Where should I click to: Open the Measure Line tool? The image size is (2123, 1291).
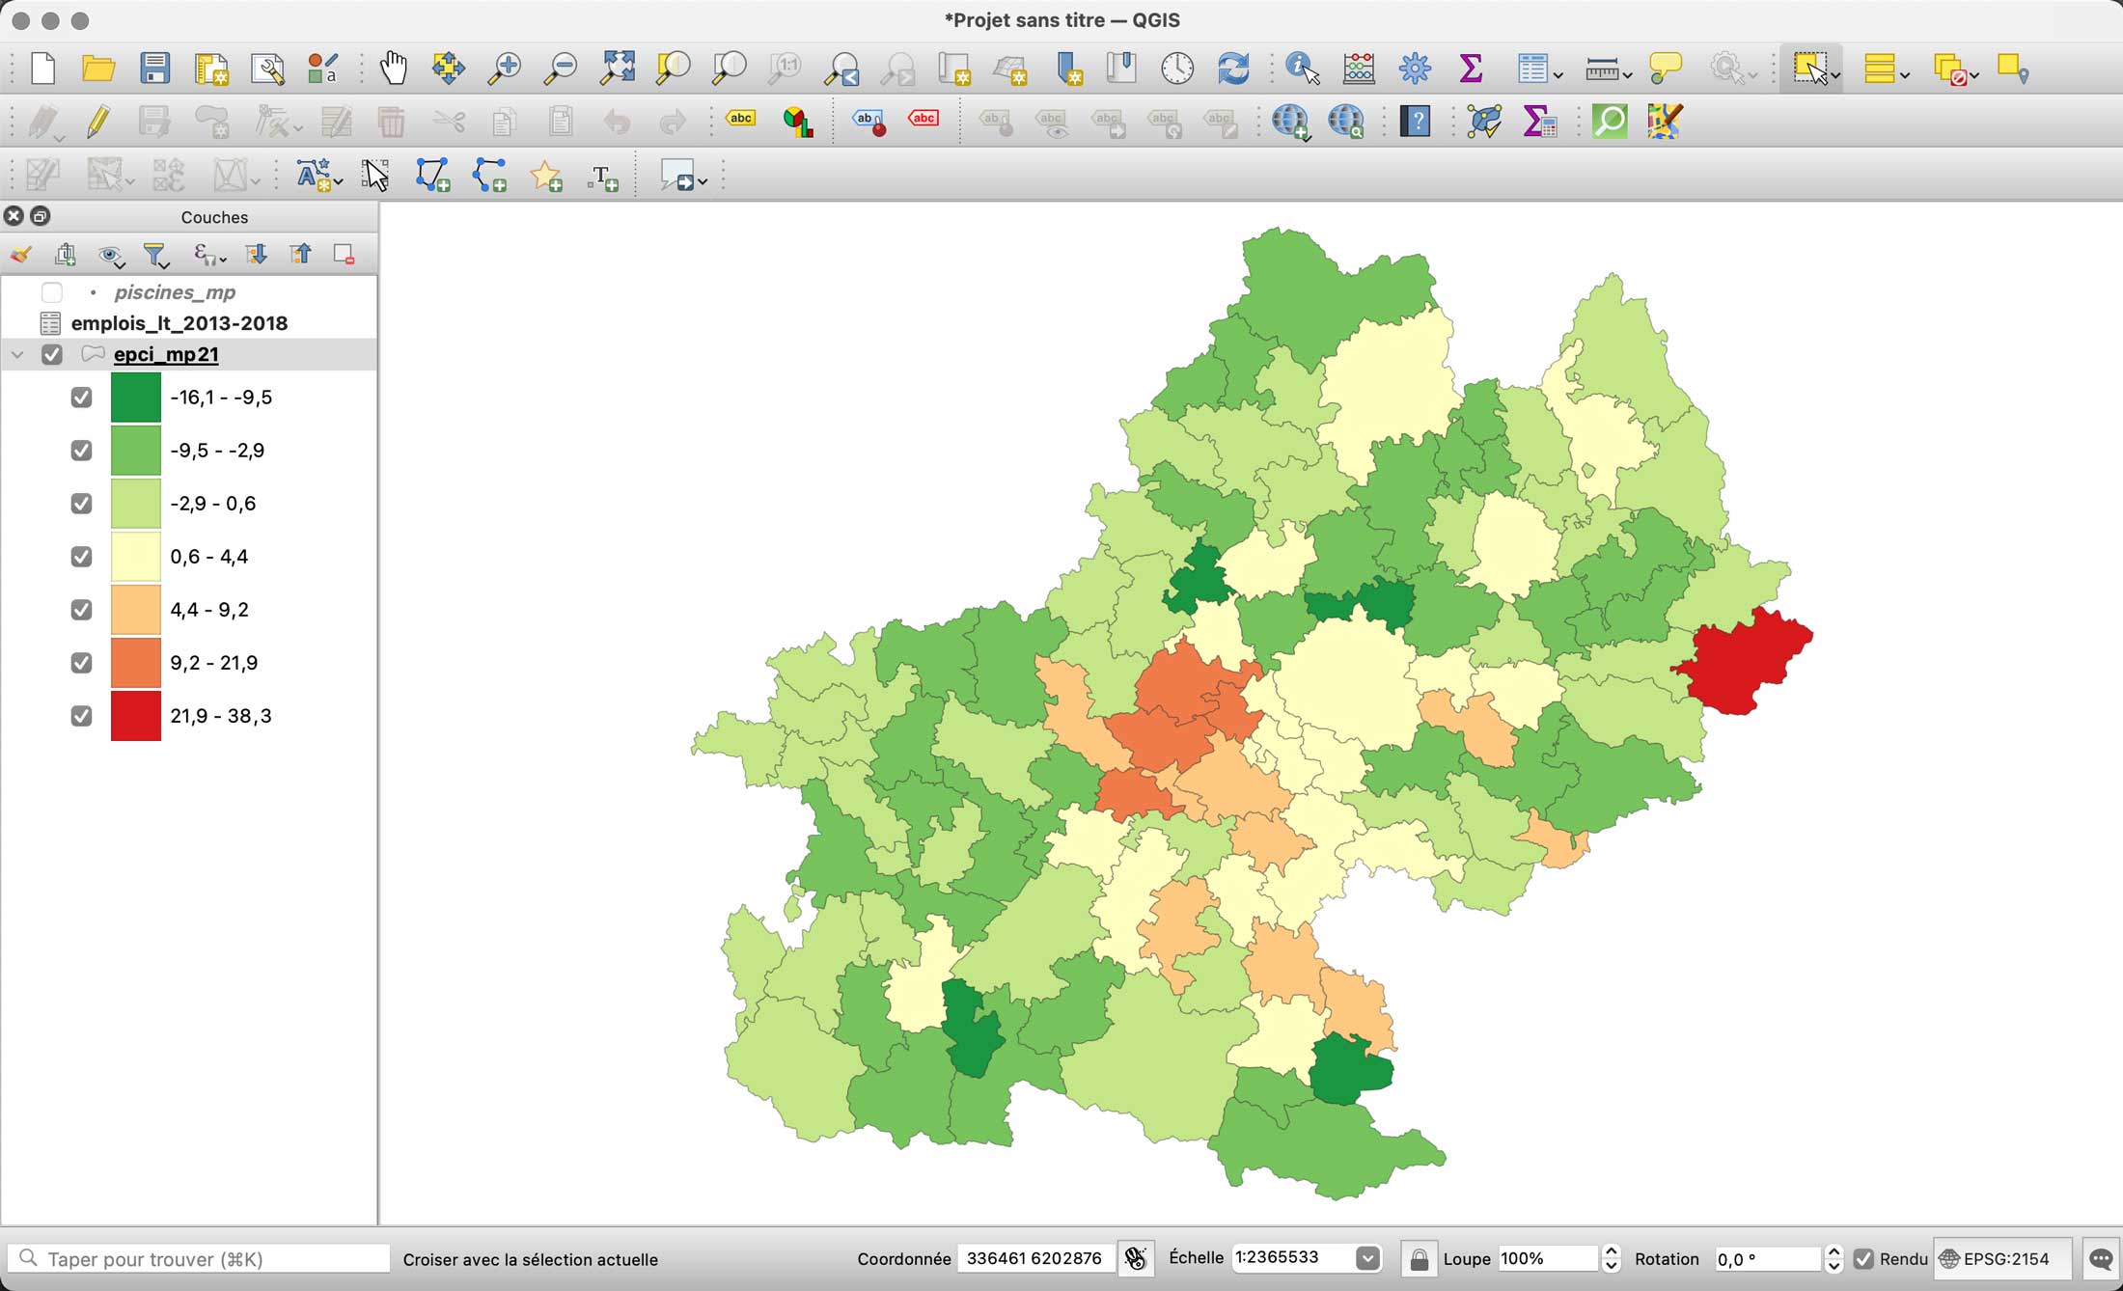[x=1602, y=68]
